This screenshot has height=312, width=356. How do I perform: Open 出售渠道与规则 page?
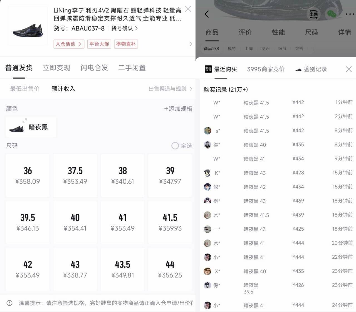(x=170, y=89)
